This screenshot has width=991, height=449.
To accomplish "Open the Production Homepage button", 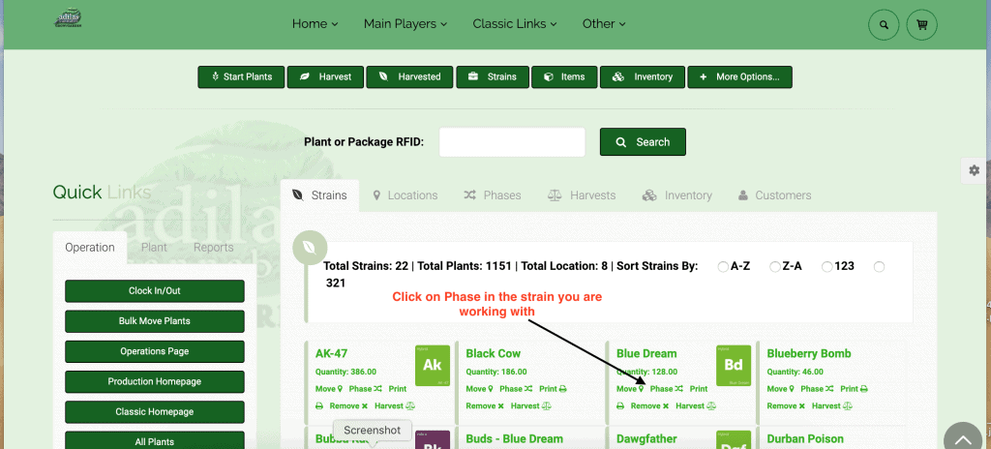I will click(x=155, y=382).
